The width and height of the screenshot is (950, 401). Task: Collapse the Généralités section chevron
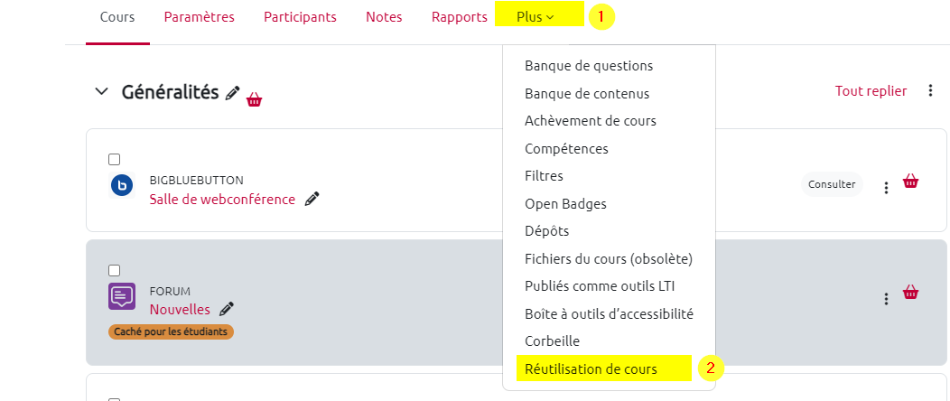100,92
